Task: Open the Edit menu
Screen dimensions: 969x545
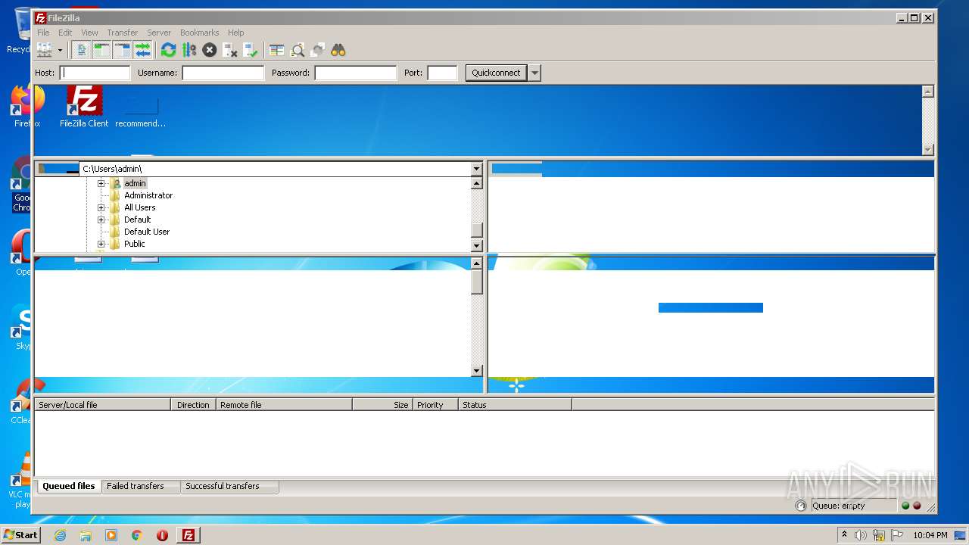Action: click(x=65, y=33)
